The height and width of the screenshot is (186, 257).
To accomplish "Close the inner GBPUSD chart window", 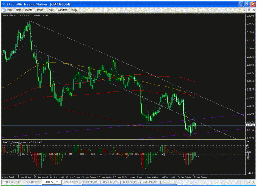I will click(253, 10).
